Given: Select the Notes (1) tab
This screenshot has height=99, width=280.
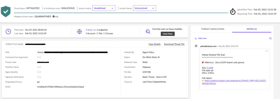Looking at the screenshot, I should [252, 29].
